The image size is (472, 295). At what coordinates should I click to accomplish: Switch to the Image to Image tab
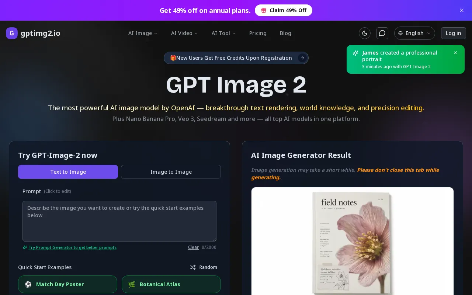pyautogui.click(x=171, y=172)
